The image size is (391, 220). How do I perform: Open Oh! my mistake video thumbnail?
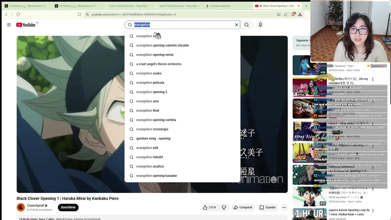tap(309, 87)
